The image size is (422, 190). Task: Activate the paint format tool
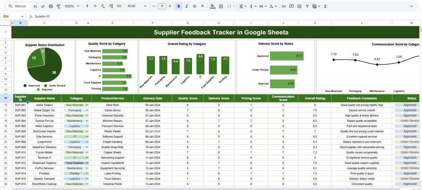(x=59, y=6)
